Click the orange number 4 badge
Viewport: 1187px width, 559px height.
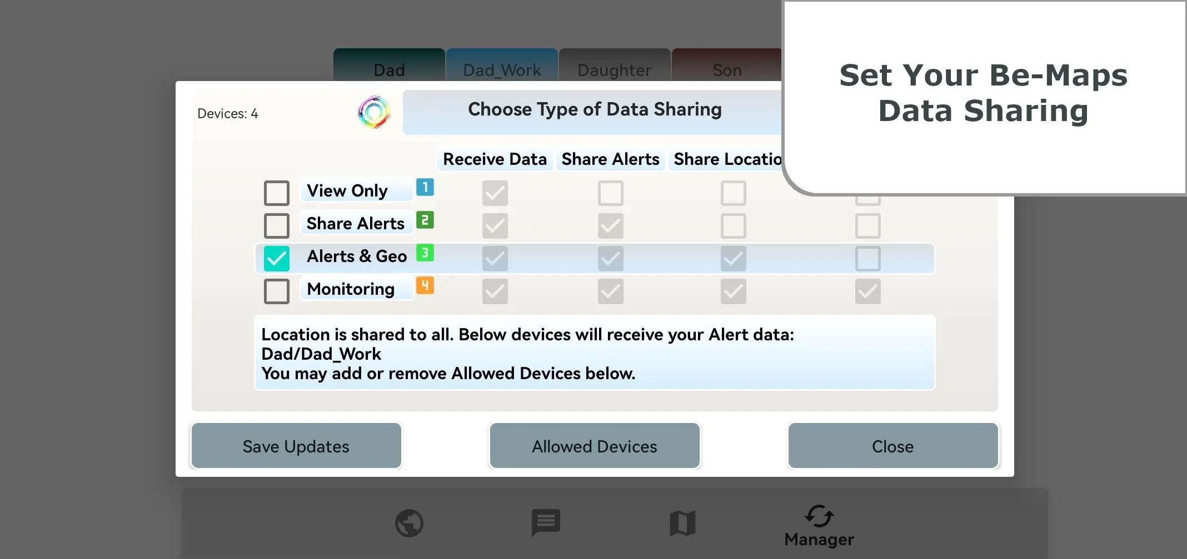click(x=425, y=285)
